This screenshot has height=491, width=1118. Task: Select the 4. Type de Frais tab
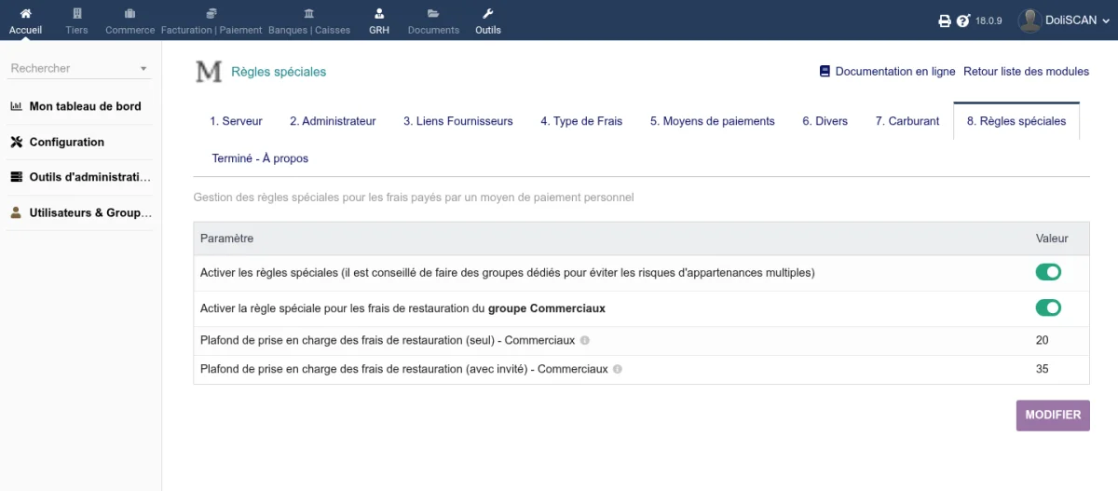(x=581, y=121)
